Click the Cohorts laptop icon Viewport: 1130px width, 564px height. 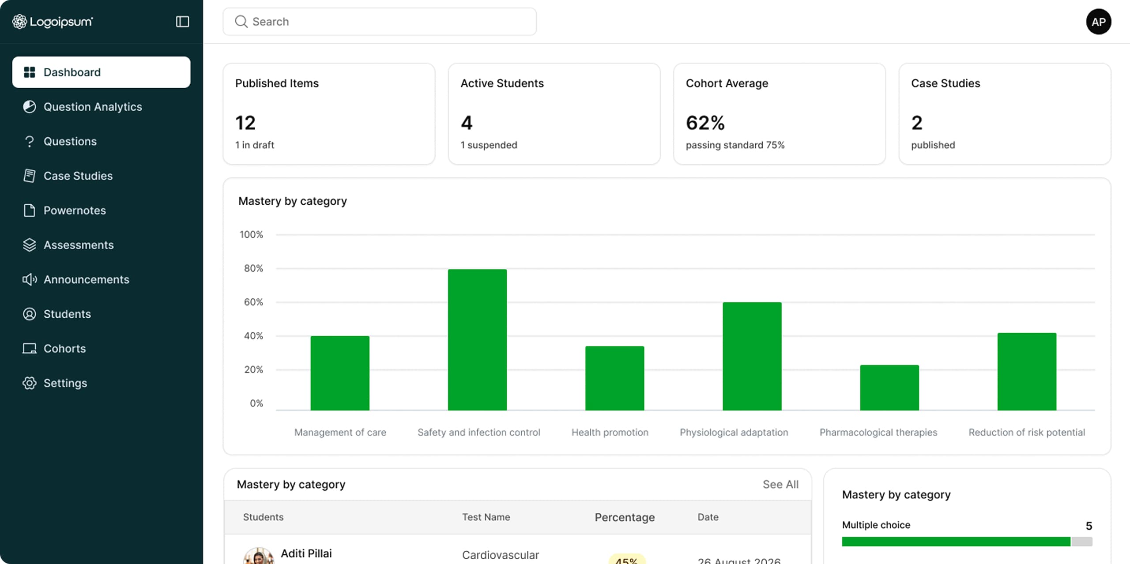[x=30, y=349]
